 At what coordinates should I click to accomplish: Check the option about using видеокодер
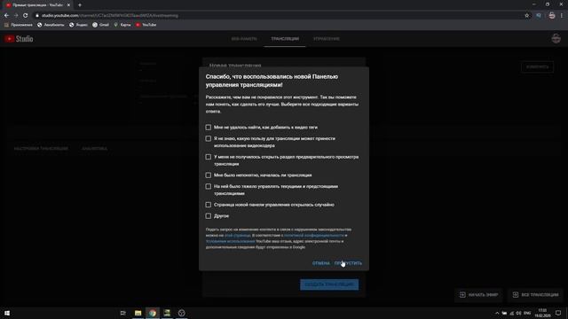pyautogui.click(x=209, y=138)
